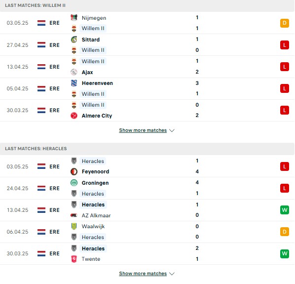Open the Feyenoord team link
The width and height of the screenshot is (295, 284).
95,171
